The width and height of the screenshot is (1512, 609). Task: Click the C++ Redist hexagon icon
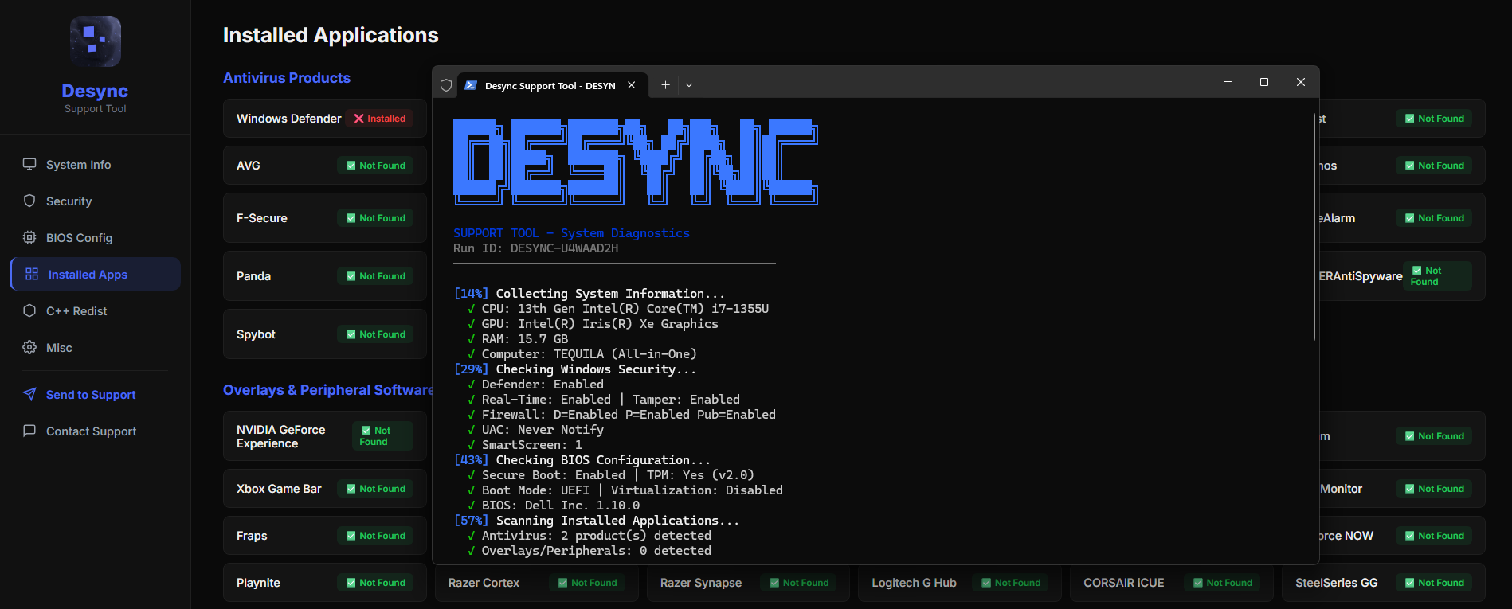[x=29, y=310]
